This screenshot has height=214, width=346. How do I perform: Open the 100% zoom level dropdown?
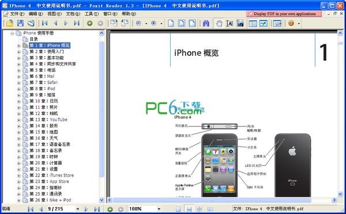coord(159,209)
